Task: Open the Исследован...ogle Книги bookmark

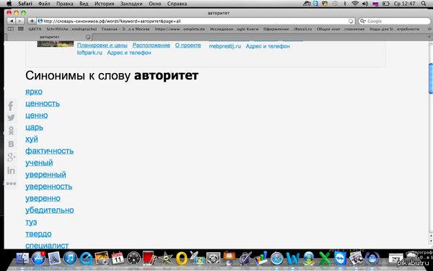Action: (x=234, y=29)
